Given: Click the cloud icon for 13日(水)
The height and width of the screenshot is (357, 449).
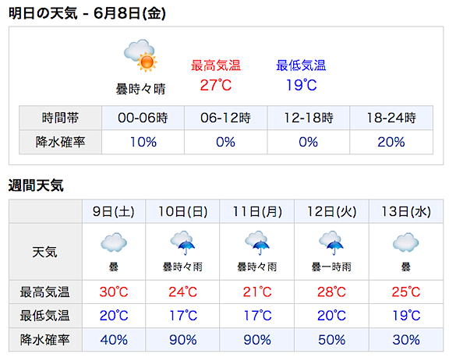Looking at the screenshot, I should pyautogui.click(x=406, y=242).
